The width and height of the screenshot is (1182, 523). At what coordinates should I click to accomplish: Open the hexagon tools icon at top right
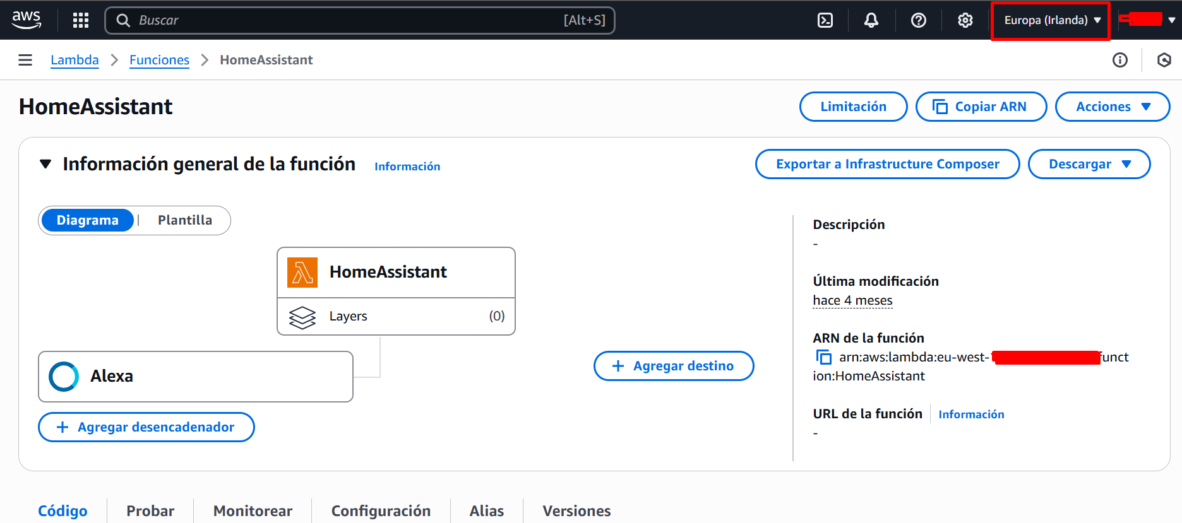pyautogui.click(x=1164, y=60)
